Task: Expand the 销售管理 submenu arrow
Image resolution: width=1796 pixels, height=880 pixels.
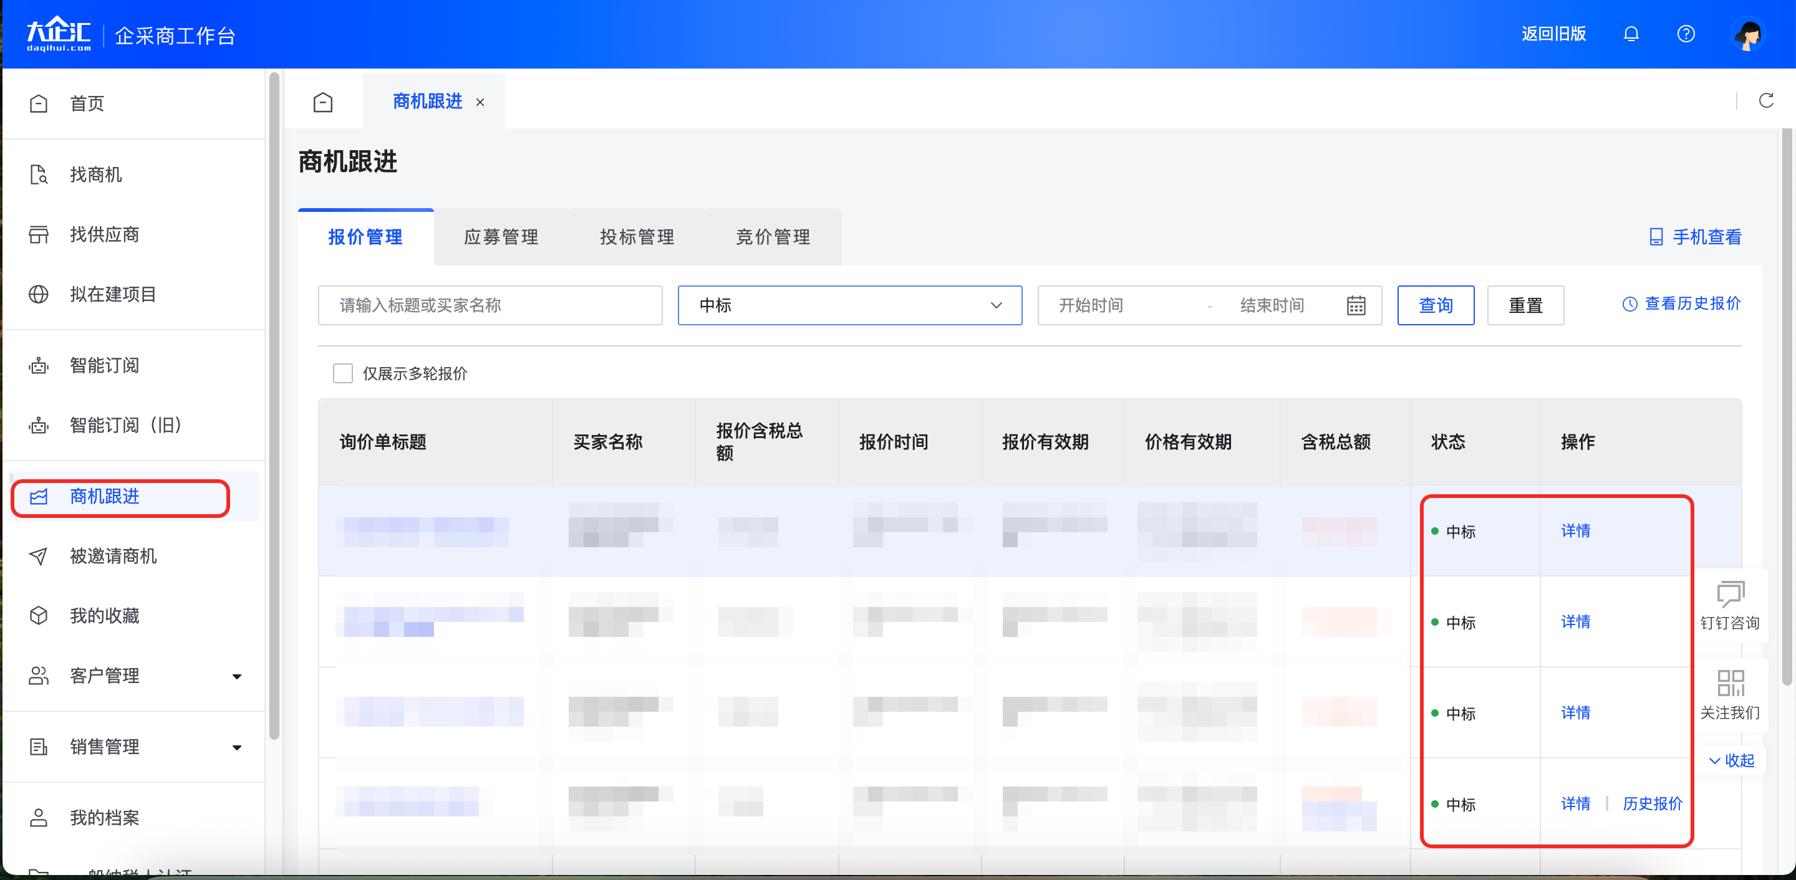Action: tap(237, 748)
